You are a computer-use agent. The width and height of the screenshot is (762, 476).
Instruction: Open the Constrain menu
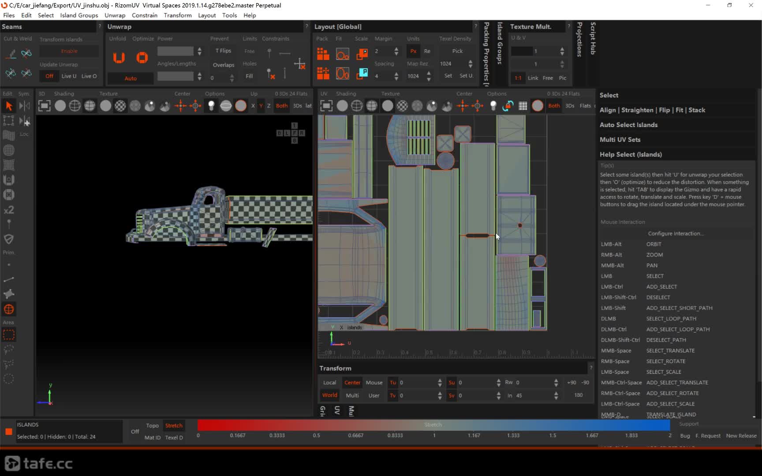(x=144, y=15)
